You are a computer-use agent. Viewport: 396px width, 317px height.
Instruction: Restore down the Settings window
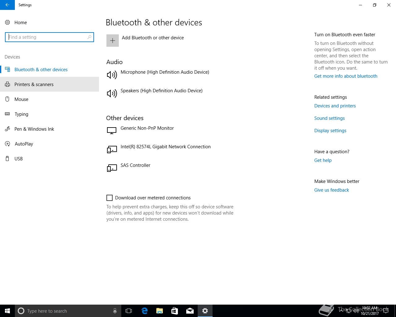375,5
